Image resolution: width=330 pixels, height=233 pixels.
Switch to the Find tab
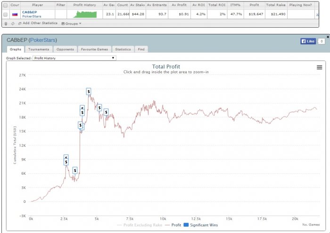click(141, 49)
